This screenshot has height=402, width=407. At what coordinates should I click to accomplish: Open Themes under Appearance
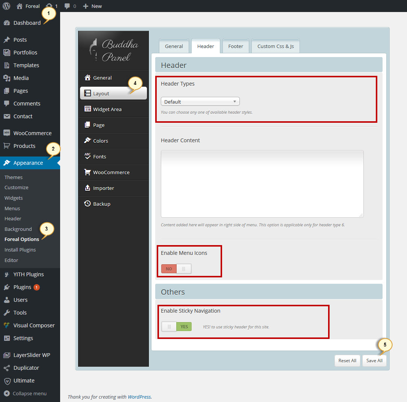(14, 177)
